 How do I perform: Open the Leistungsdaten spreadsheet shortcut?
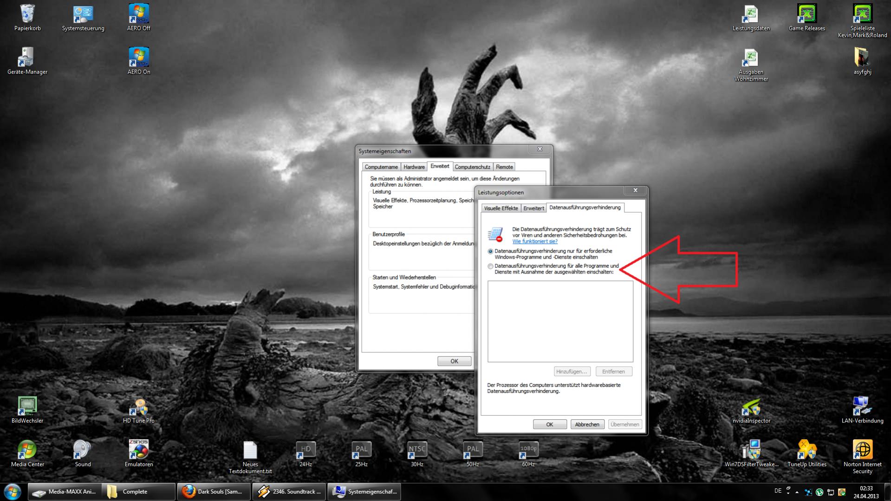751,18
